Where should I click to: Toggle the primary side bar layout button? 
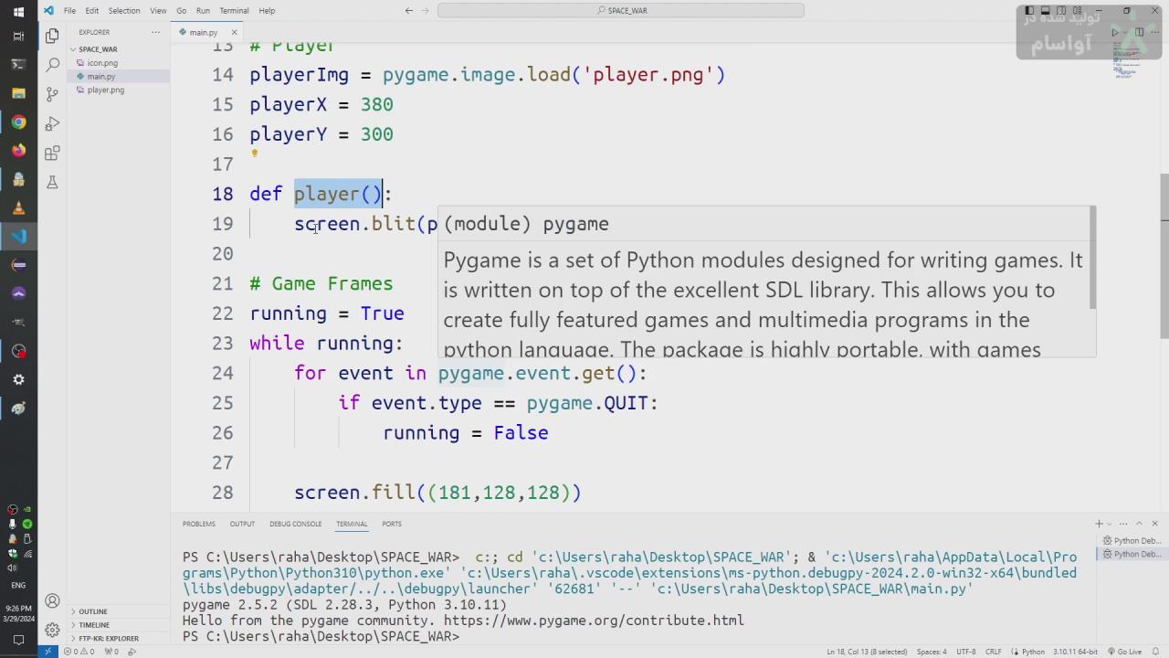1030,11
